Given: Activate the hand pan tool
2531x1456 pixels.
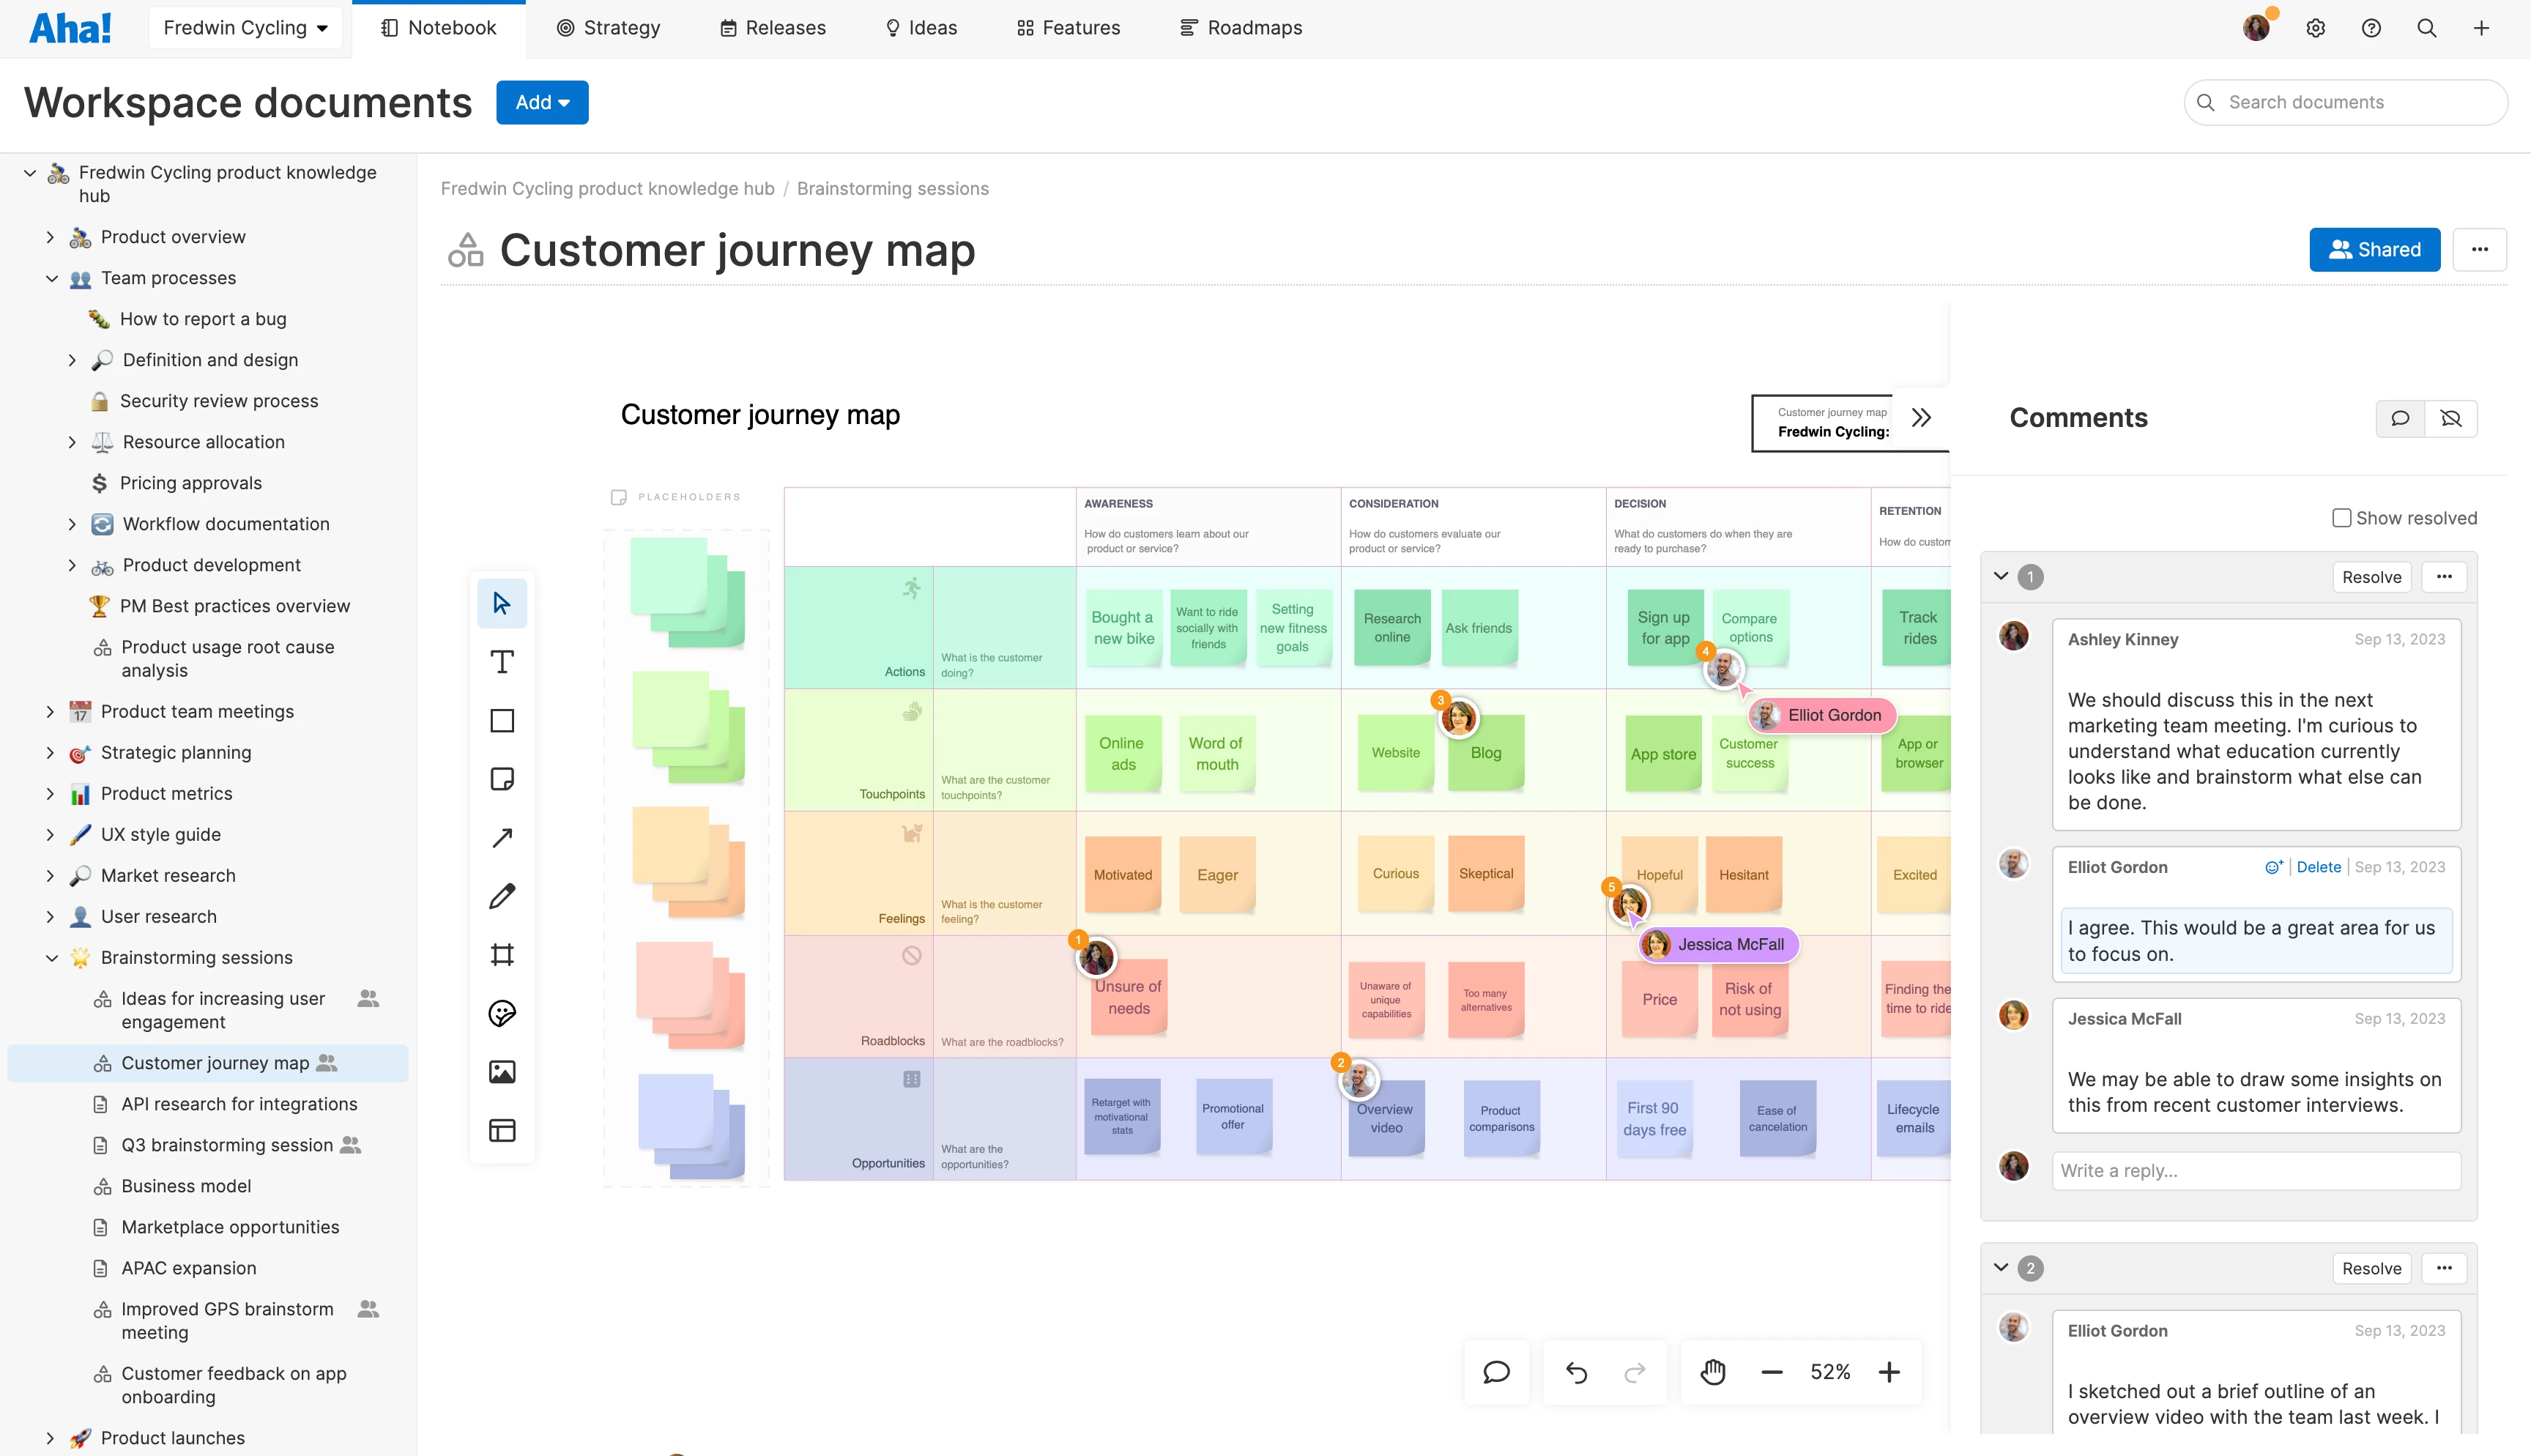Looking at the screenshot, I should [1713, 1371].
